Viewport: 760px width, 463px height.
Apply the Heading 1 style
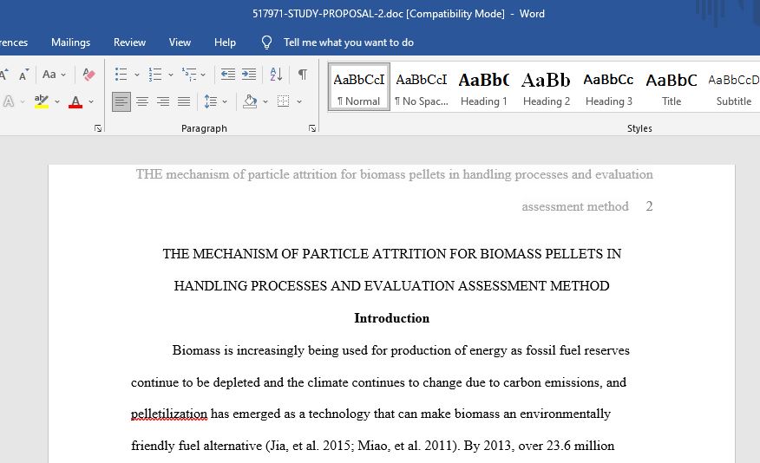(484, 88)
